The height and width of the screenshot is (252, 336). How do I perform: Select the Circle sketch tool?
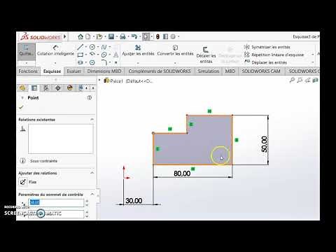pyautogui.click(x=92, y=47)
